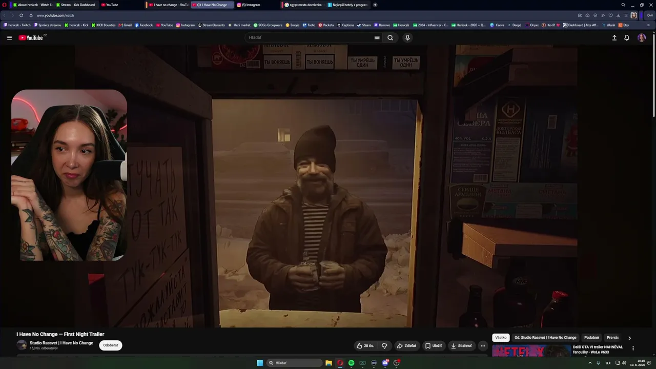Screen dimensions: 656x369
Task: Share the video with 'Zdieľať'
Action: pos(406,346)
